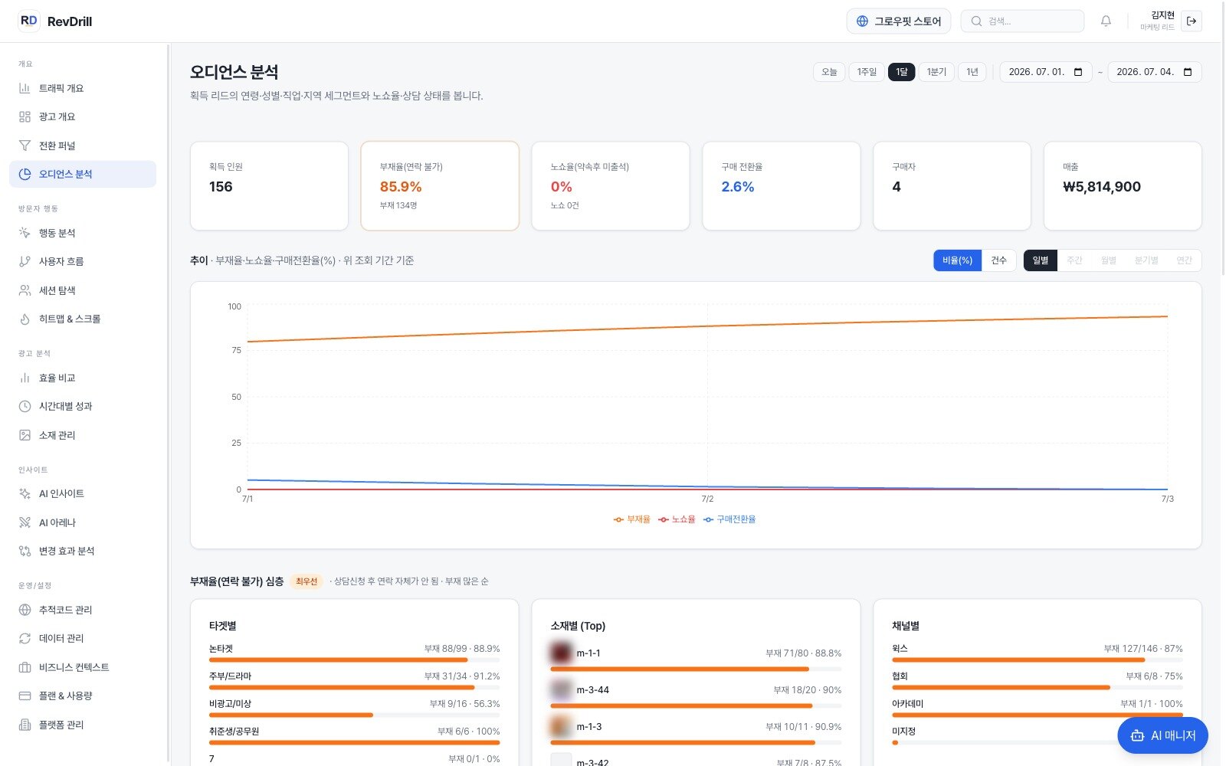Select the 1분기 period tab
Image resolution: width=1226 pixels, height=766 pixels.
point(936,72)
